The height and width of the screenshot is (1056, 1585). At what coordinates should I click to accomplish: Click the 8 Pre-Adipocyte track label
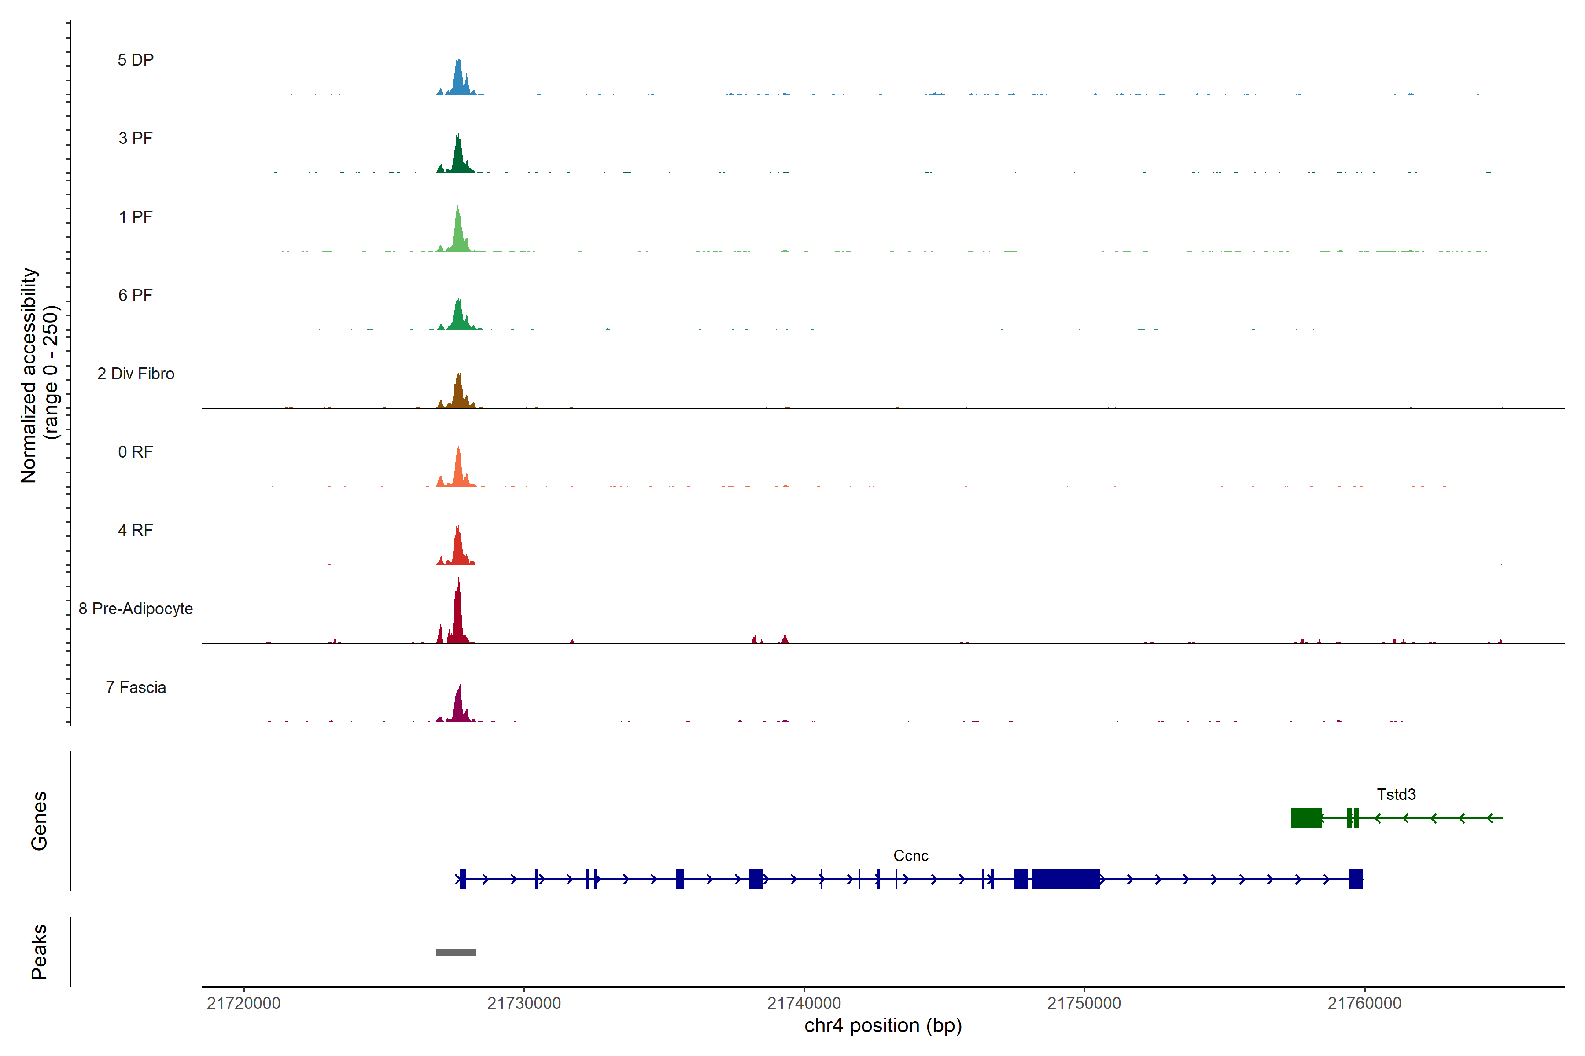[136, 609]
